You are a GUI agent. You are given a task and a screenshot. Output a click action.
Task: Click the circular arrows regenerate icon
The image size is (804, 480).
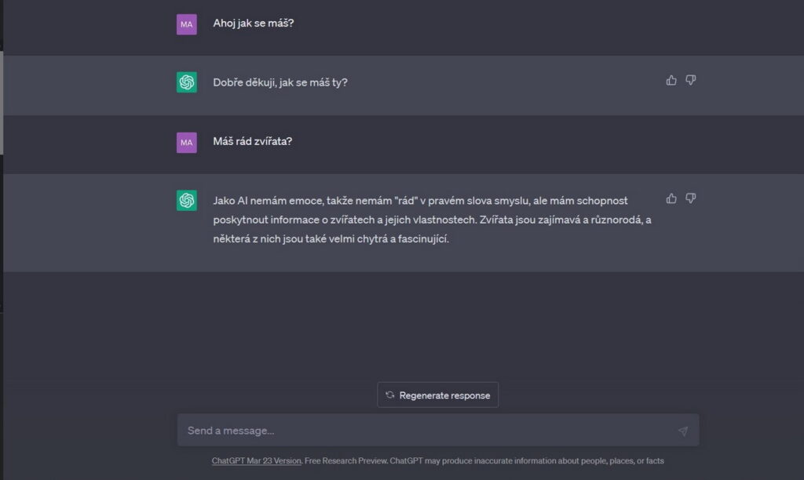390,395
